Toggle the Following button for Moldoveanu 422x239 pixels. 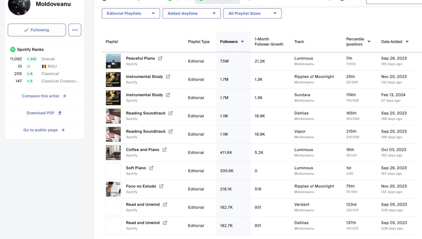point(37,30)
